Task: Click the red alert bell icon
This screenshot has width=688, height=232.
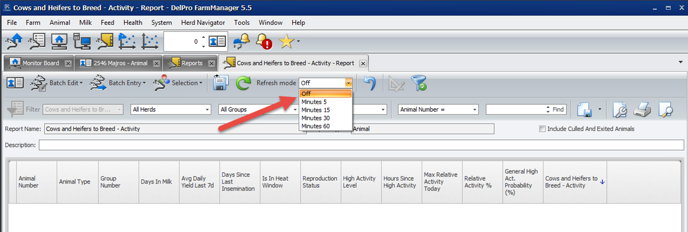Action: click(x=264, y=42)
